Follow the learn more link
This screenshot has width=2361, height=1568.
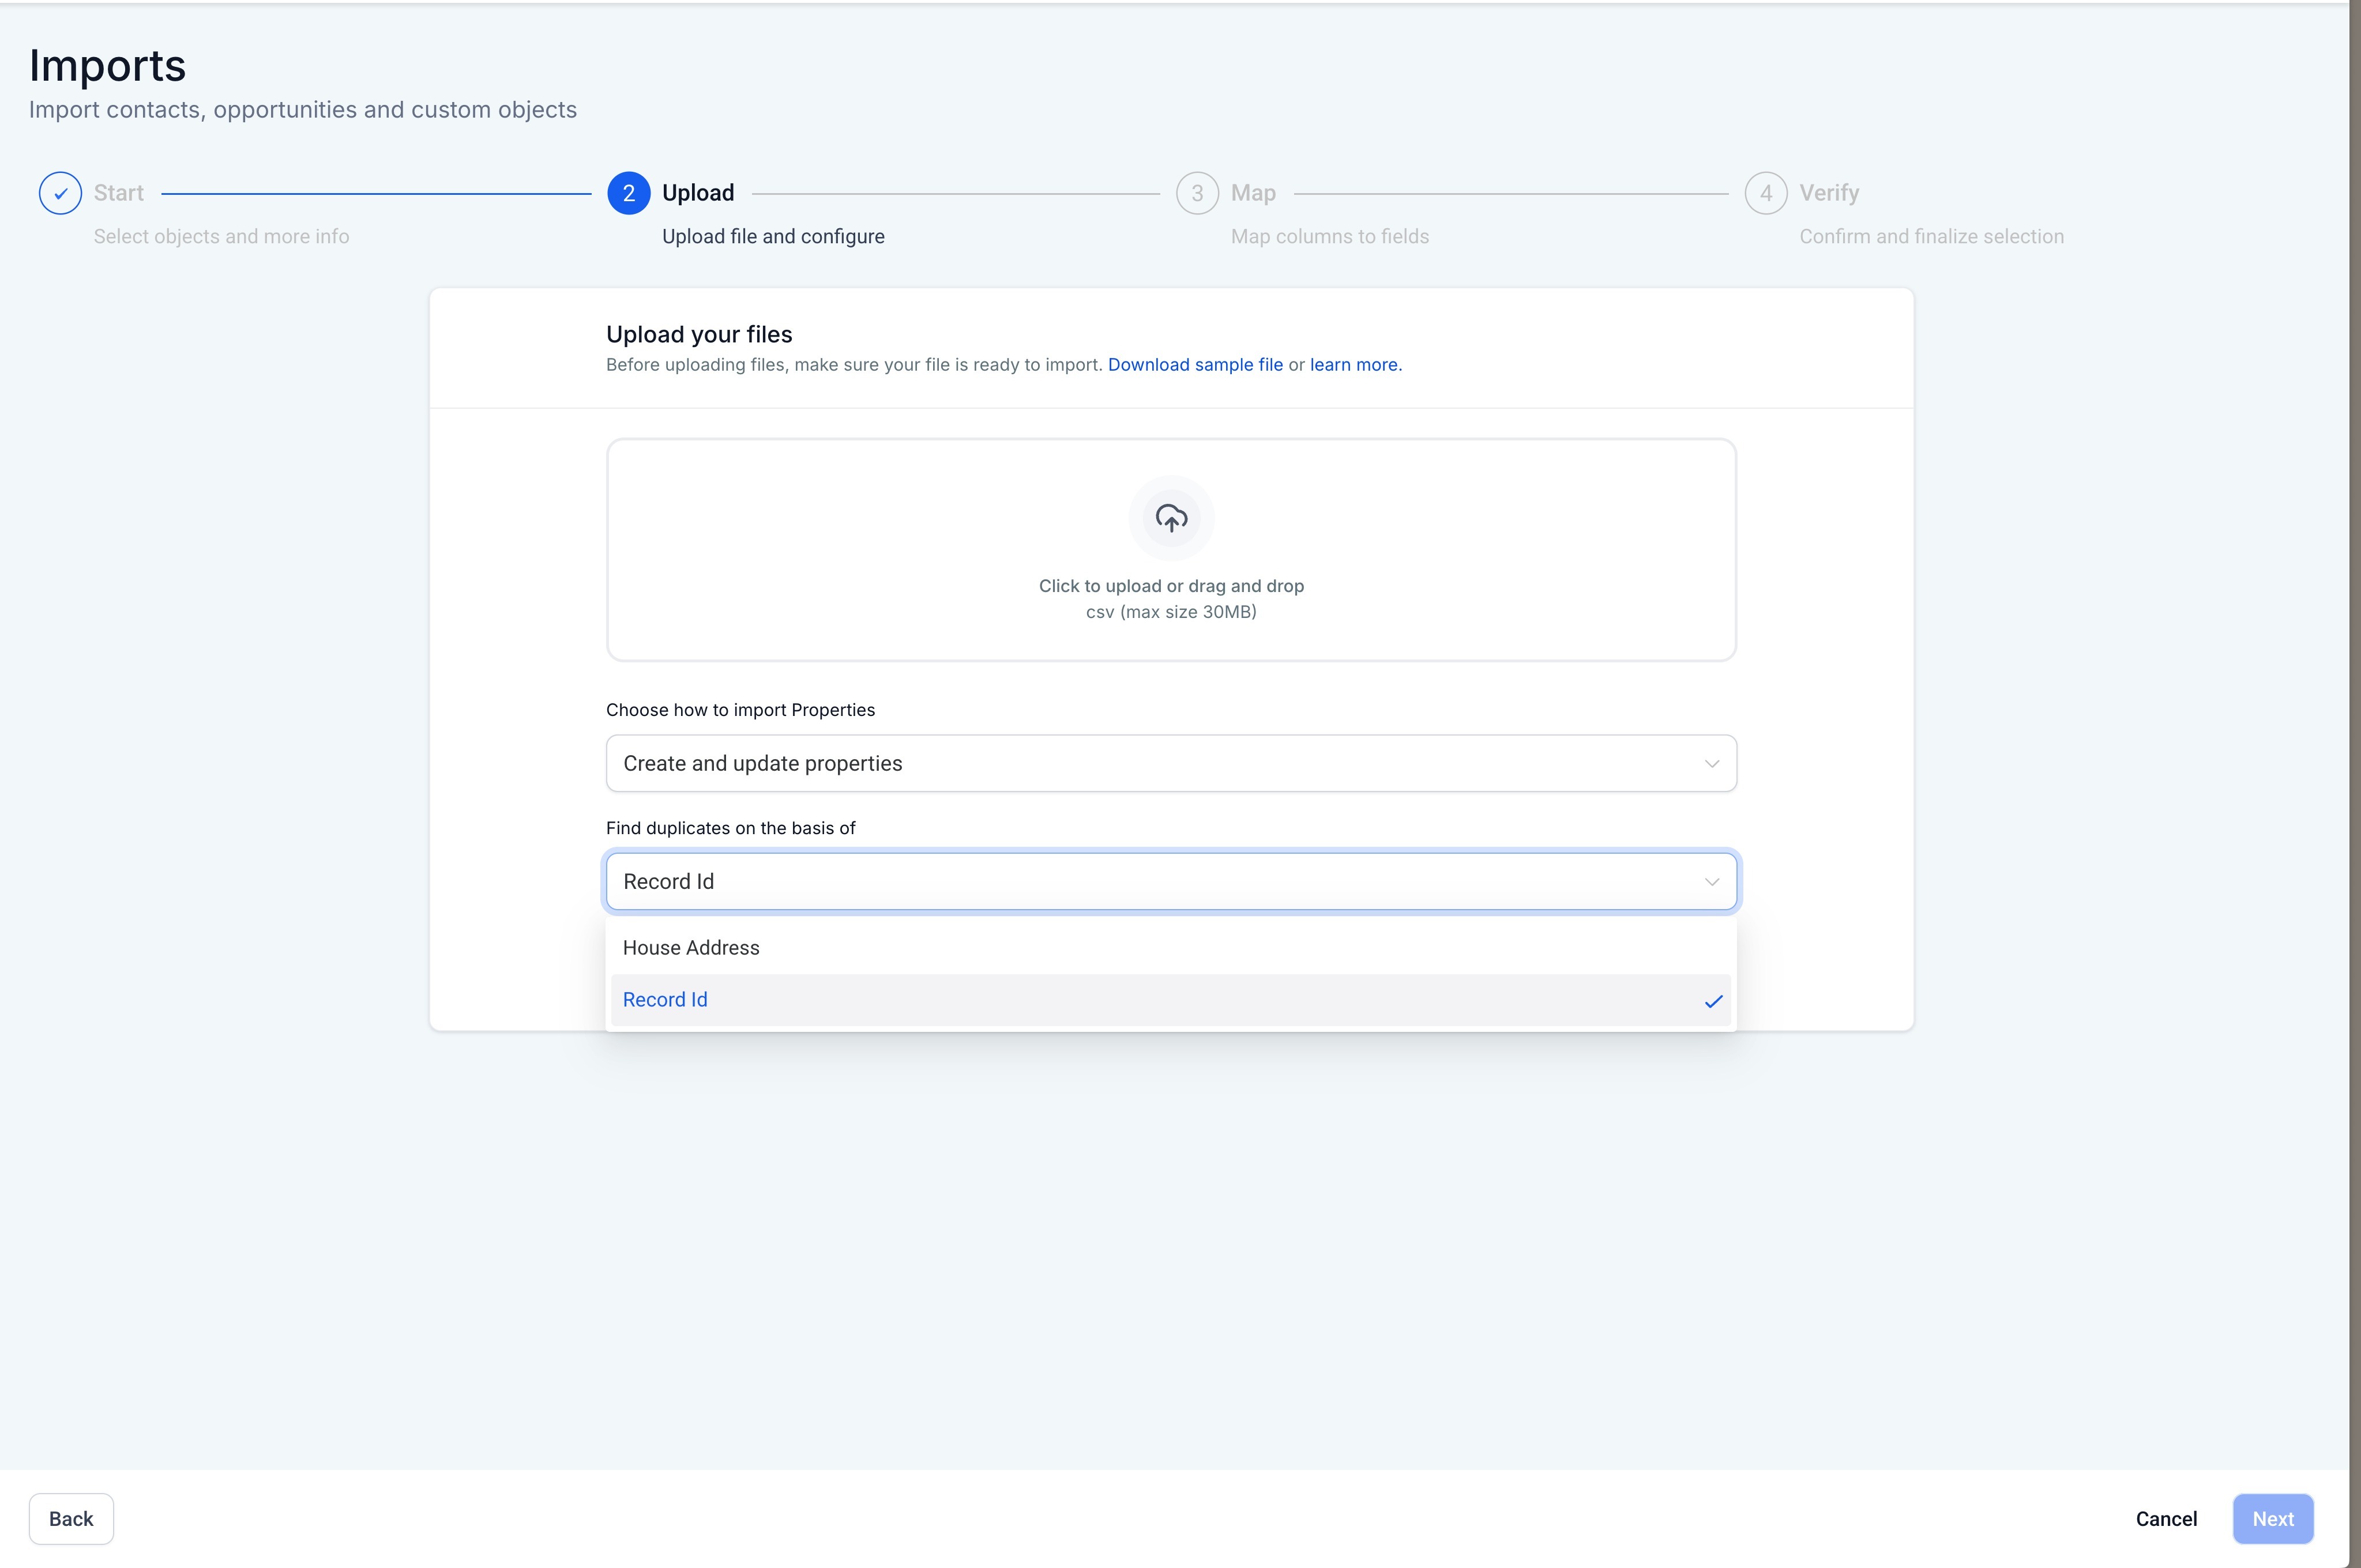click(x=1355, y=365)
